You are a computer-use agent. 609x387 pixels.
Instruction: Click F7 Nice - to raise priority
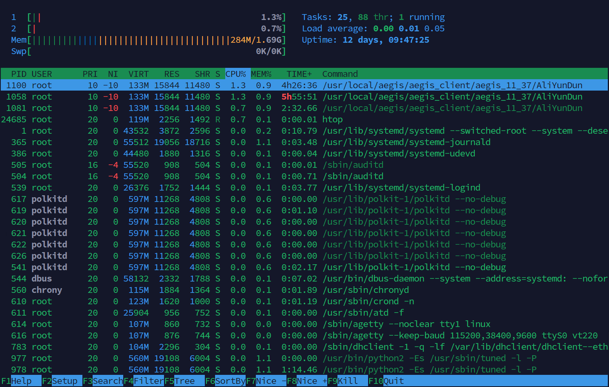pyautogui.click(x=266, y=381)
